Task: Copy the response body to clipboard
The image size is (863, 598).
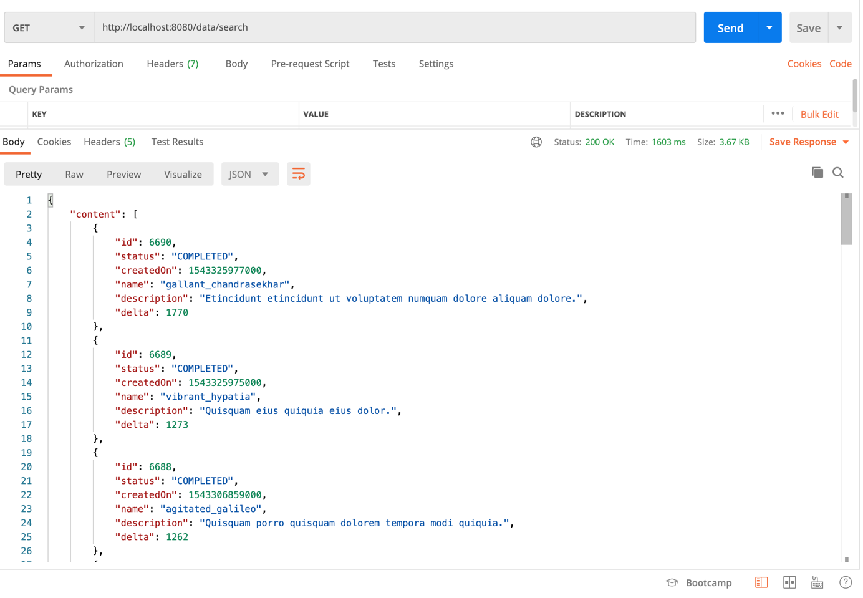Action: coord(817,172)
